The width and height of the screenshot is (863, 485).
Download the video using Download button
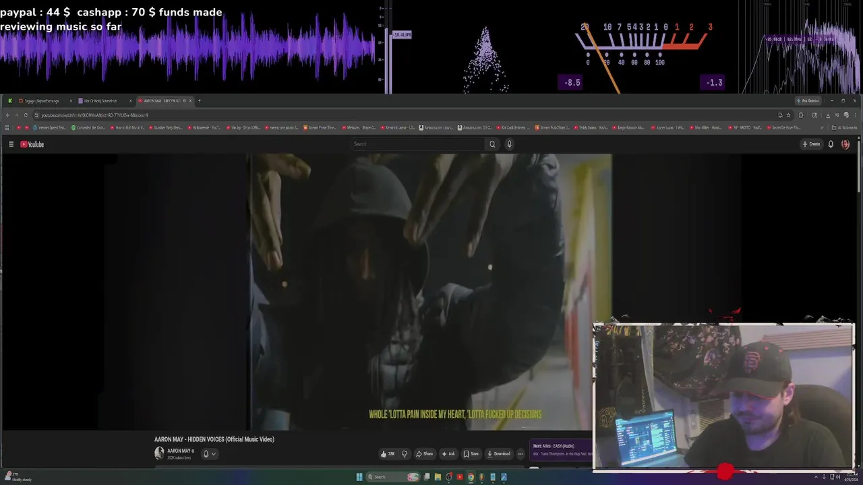click(x=499, y=454)
